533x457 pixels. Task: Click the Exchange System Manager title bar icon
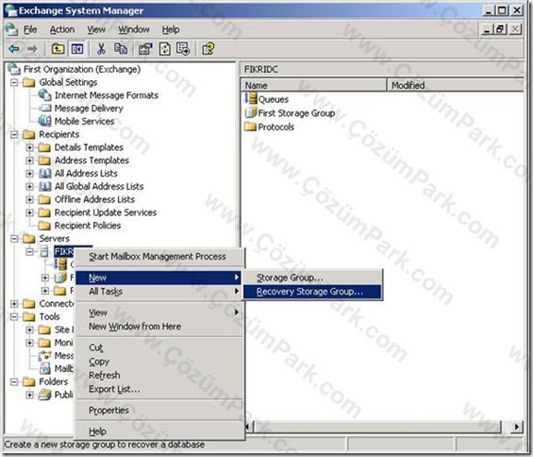11,10
